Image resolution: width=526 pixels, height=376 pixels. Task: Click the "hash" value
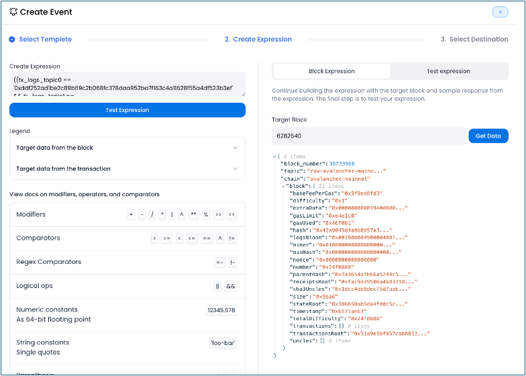pos(352,230)
